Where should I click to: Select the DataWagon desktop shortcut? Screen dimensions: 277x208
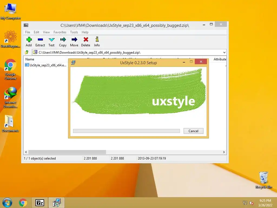(x=11, y=39)
